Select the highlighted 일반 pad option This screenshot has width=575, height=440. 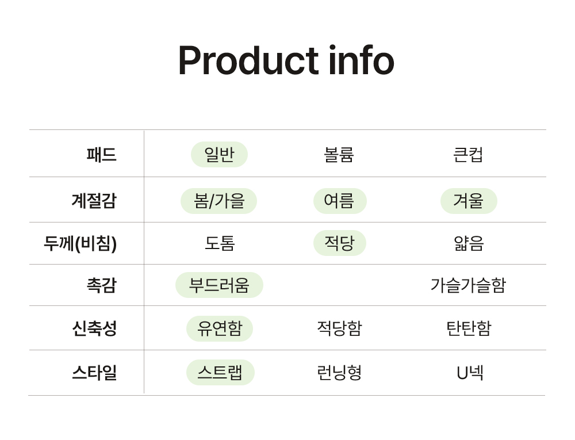click(x=219, y=155)
